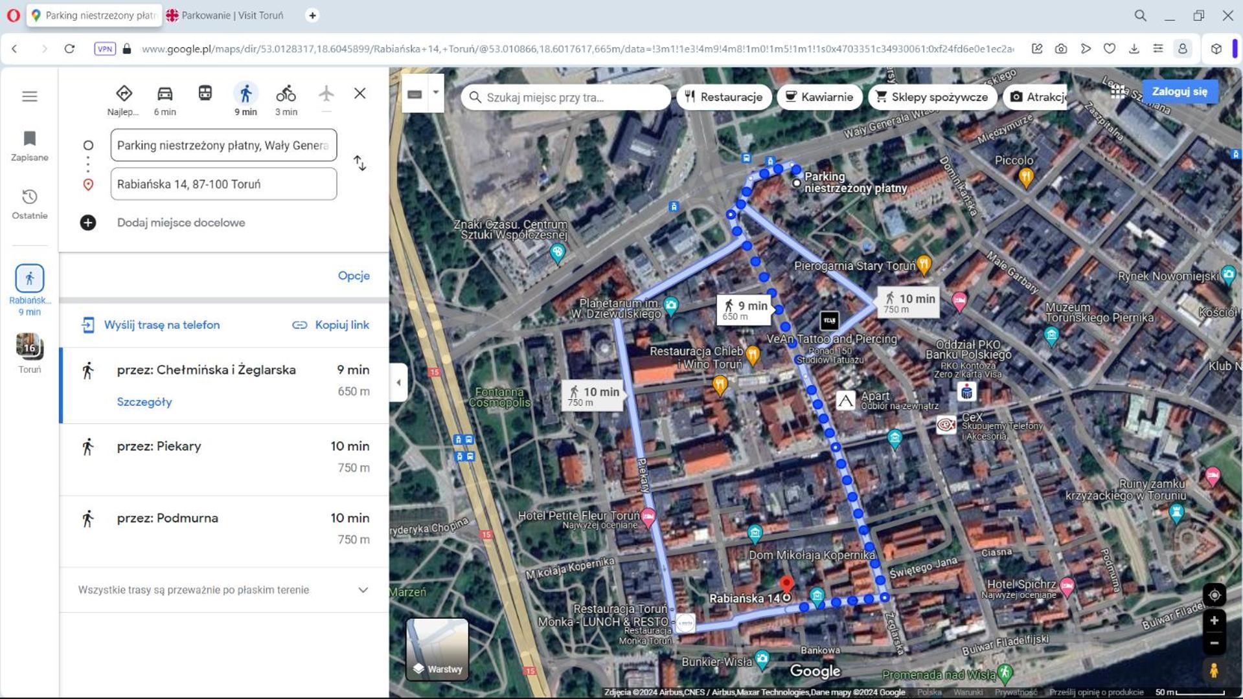Select route przez Chełmińska i Żeglarska
Image resolution: width=1243 pixels, height=699 pixels.
pyautogui.click(x=224, y=386)
